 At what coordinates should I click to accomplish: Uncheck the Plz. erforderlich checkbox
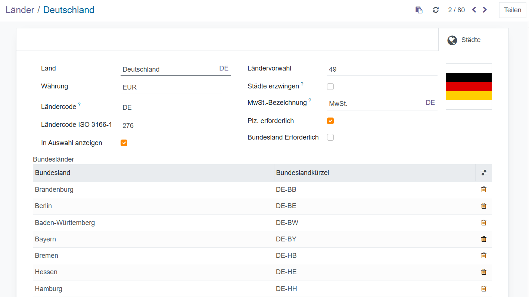[330, 121]
